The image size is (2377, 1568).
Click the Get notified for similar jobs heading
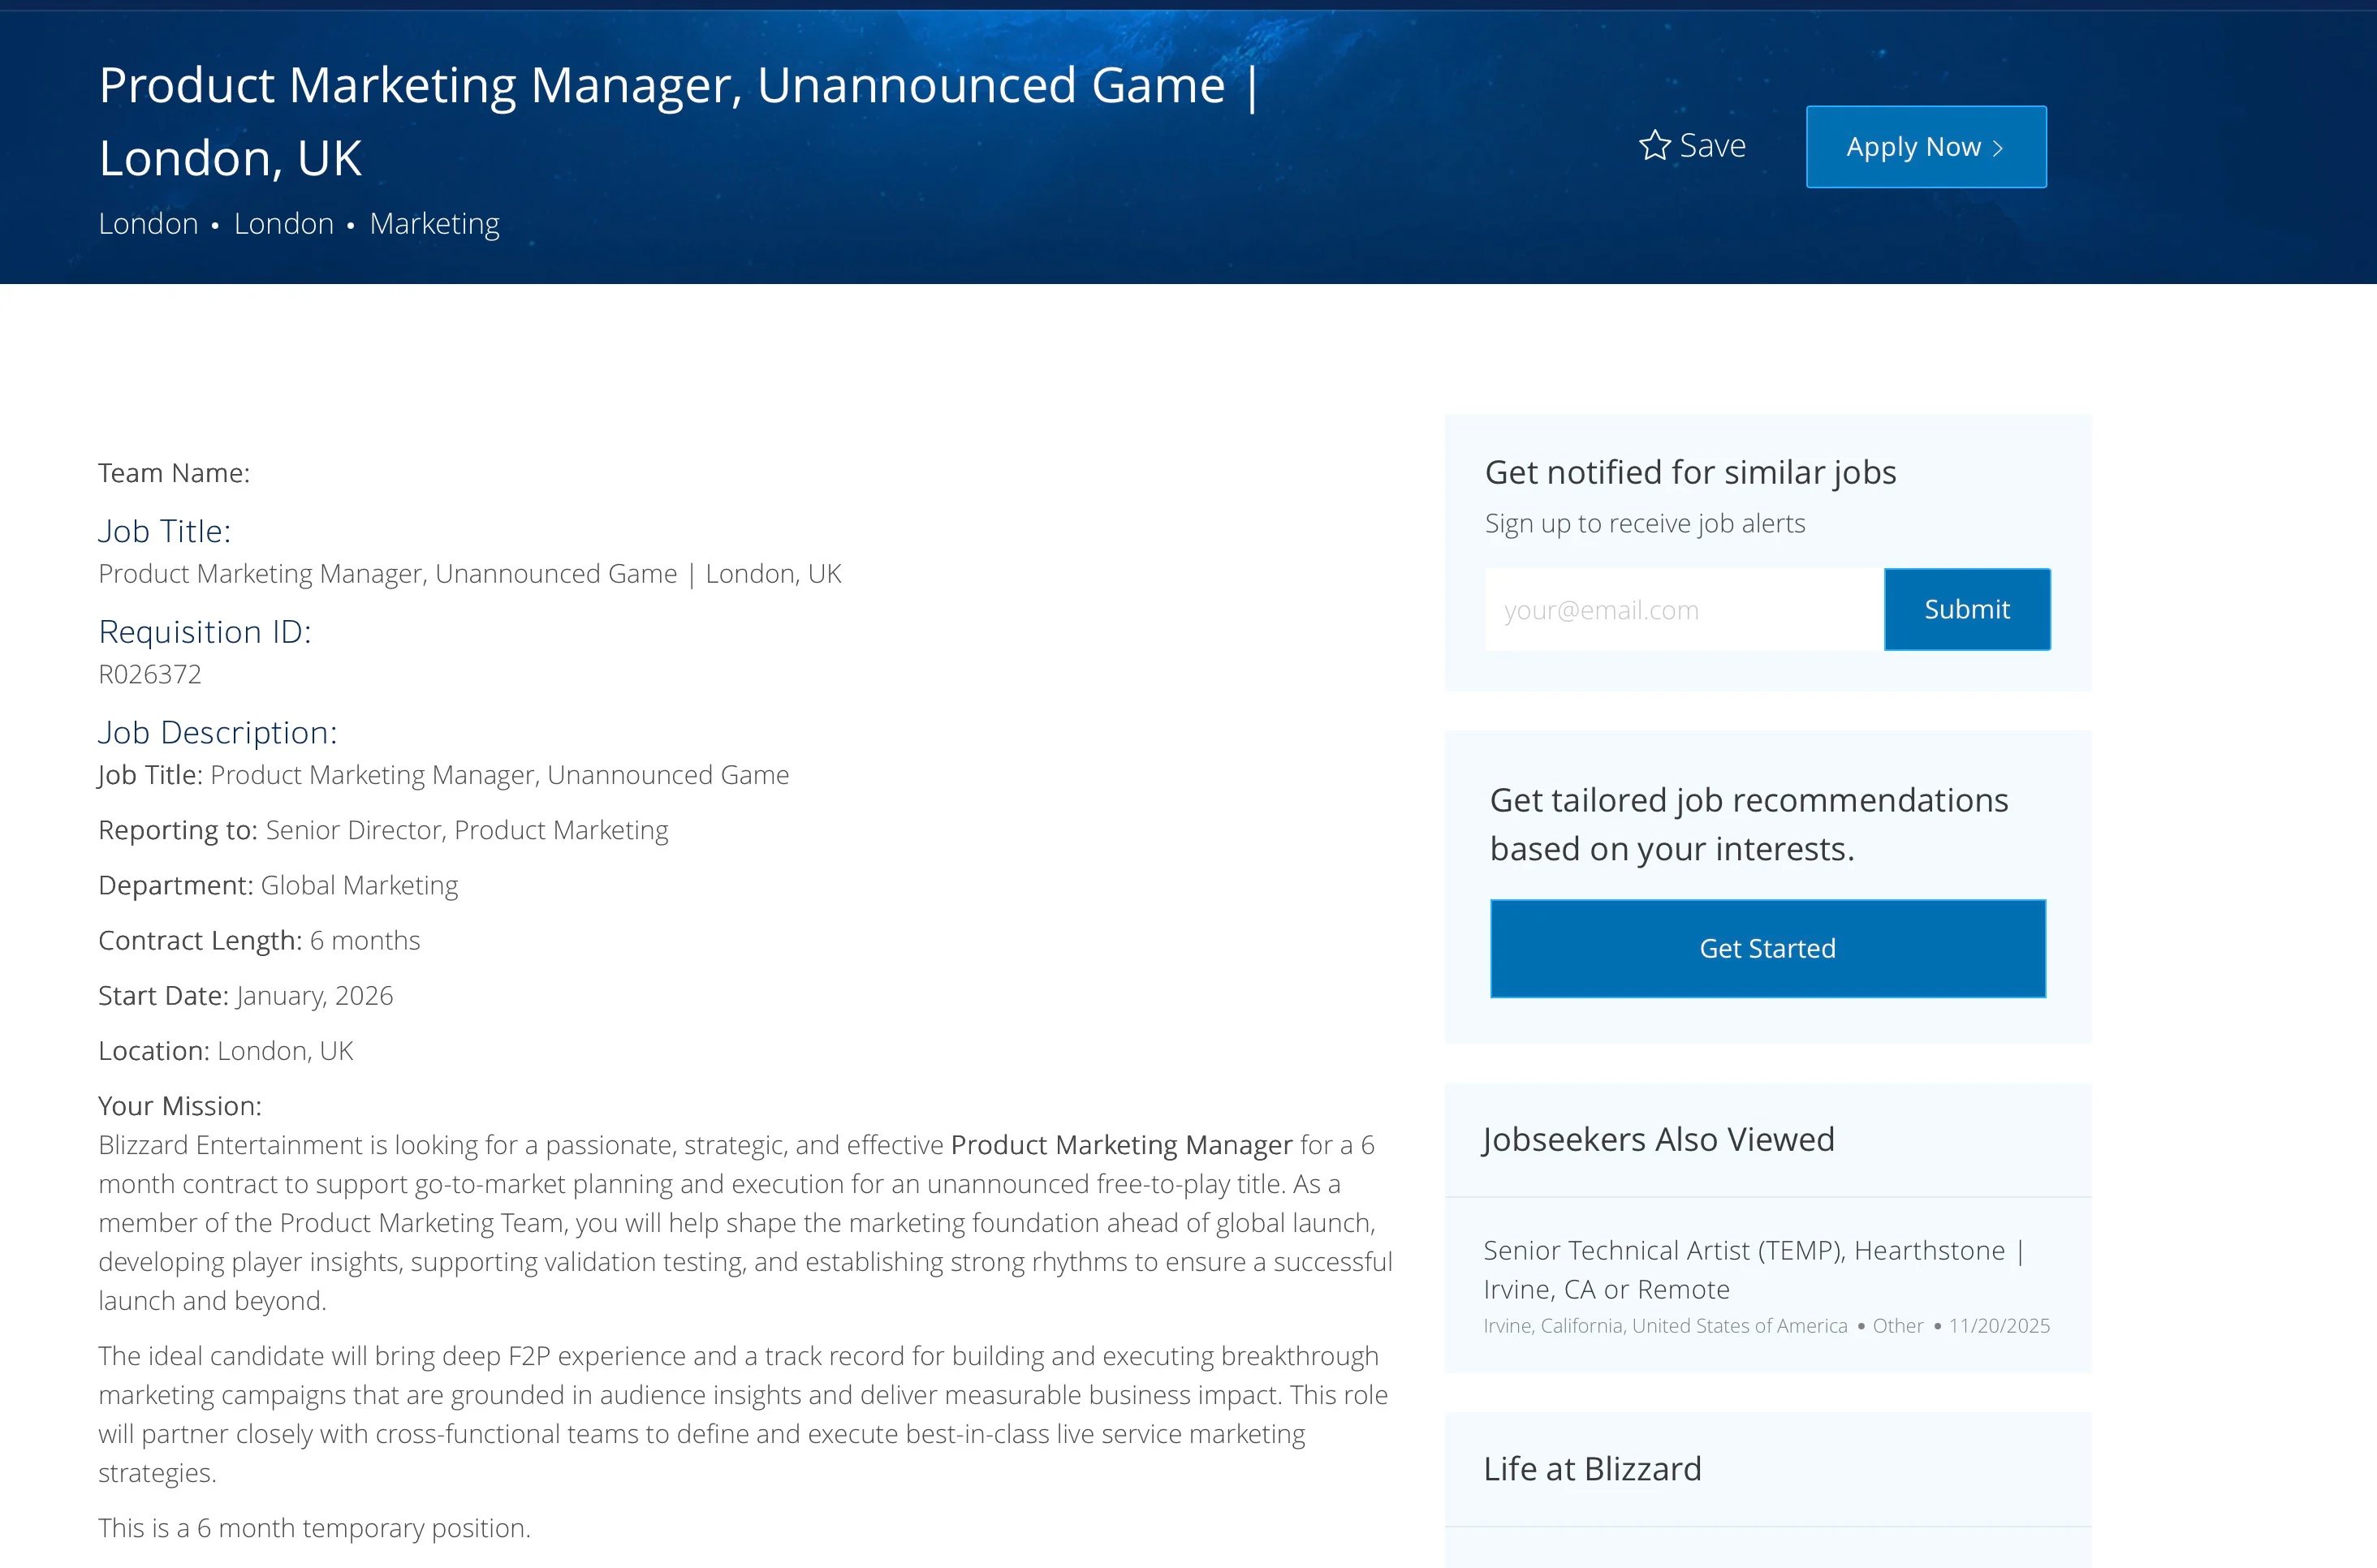(x=1690, y=472)
